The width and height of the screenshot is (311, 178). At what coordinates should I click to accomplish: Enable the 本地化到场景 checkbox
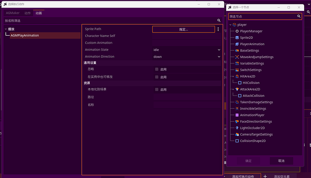pyautogui.click(x=157, y=89)
